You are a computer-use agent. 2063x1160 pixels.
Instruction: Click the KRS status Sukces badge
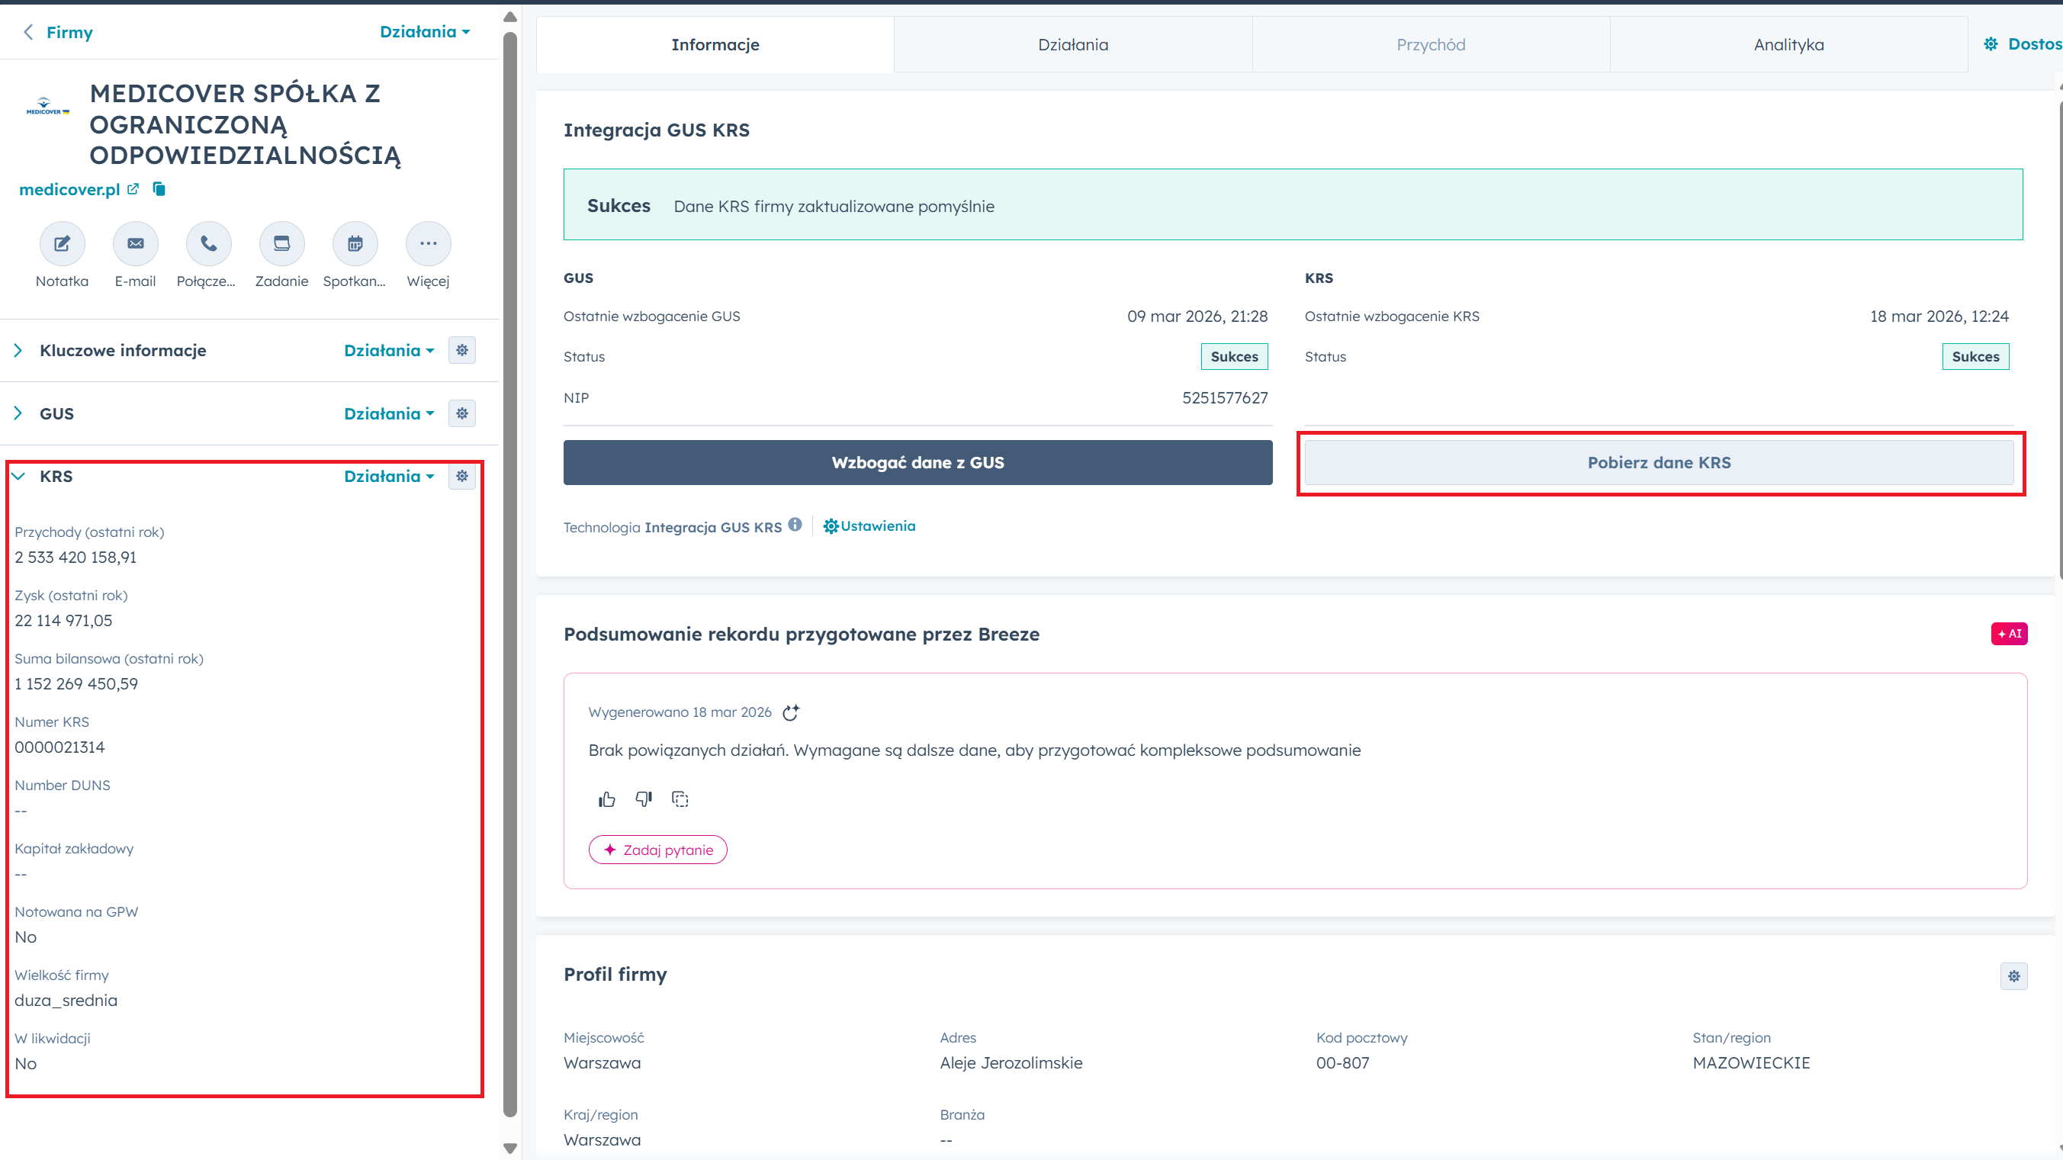tap(1975, 356)
